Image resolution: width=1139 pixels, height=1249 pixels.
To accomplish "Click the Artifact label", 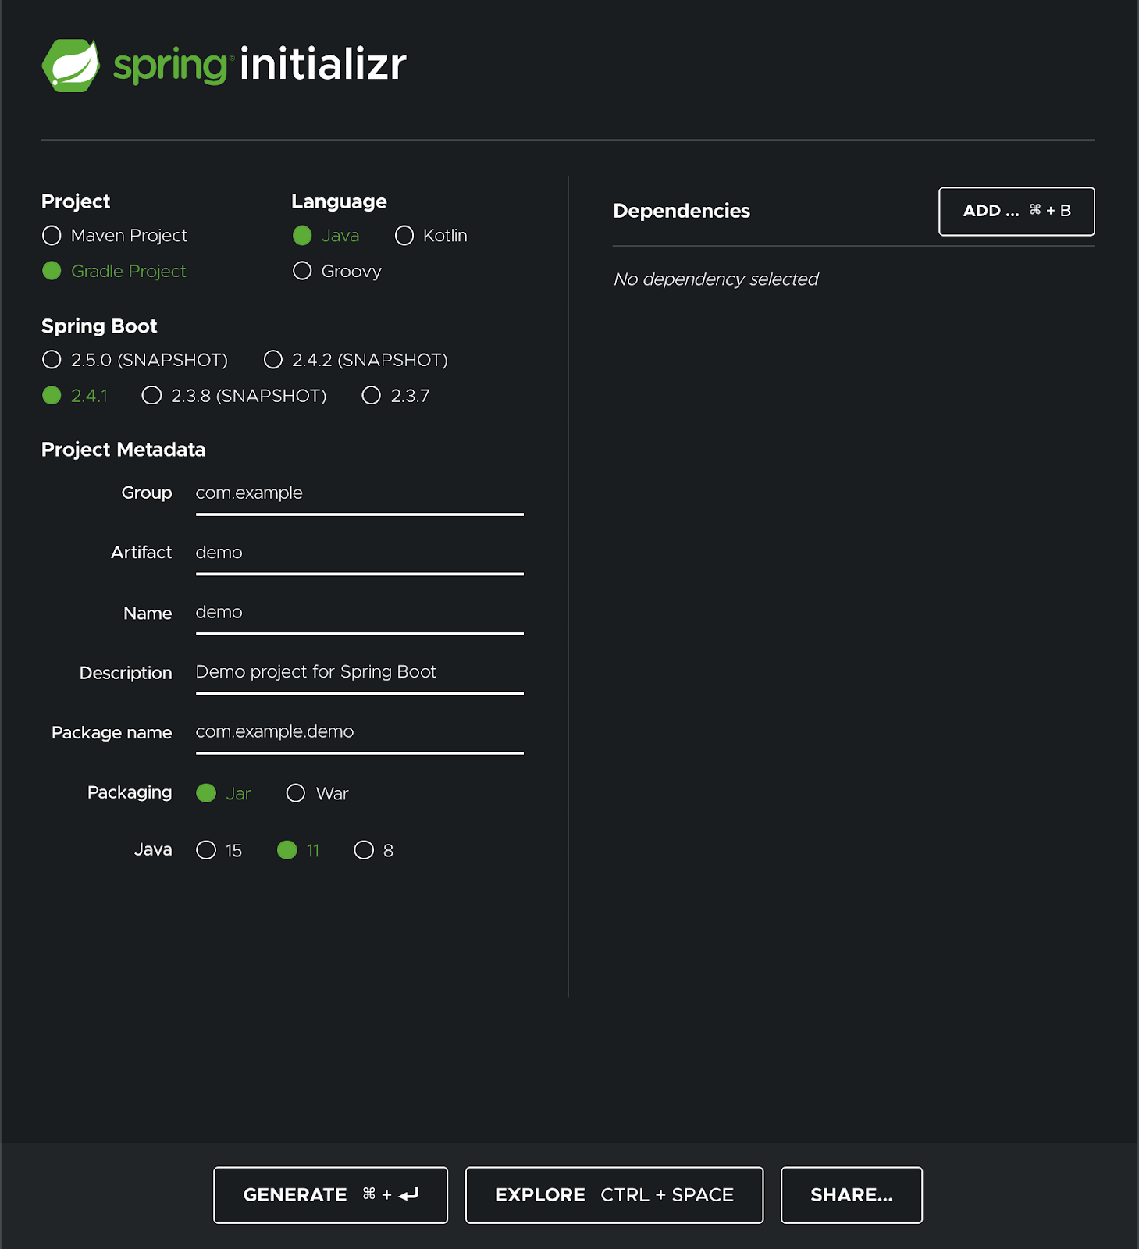I will click(x=141, y=553).
